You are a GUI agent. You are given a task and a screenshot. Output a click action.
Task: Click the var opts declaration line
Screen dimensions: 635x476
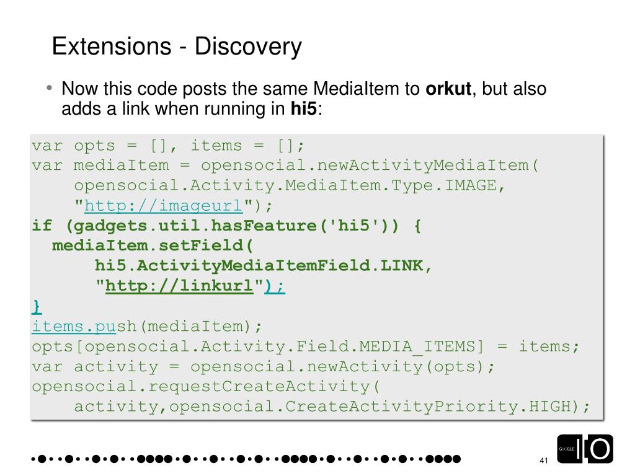click(168, 146)
